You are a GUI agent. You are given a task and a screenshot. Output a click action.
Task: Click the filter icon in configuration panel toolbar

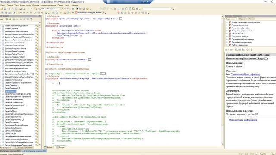pyautogui.click(x=31, y=19)
